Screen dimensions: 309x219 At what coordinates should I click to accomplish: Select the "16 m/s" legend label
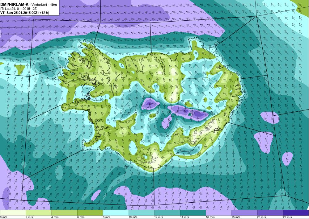pos(210,217)
